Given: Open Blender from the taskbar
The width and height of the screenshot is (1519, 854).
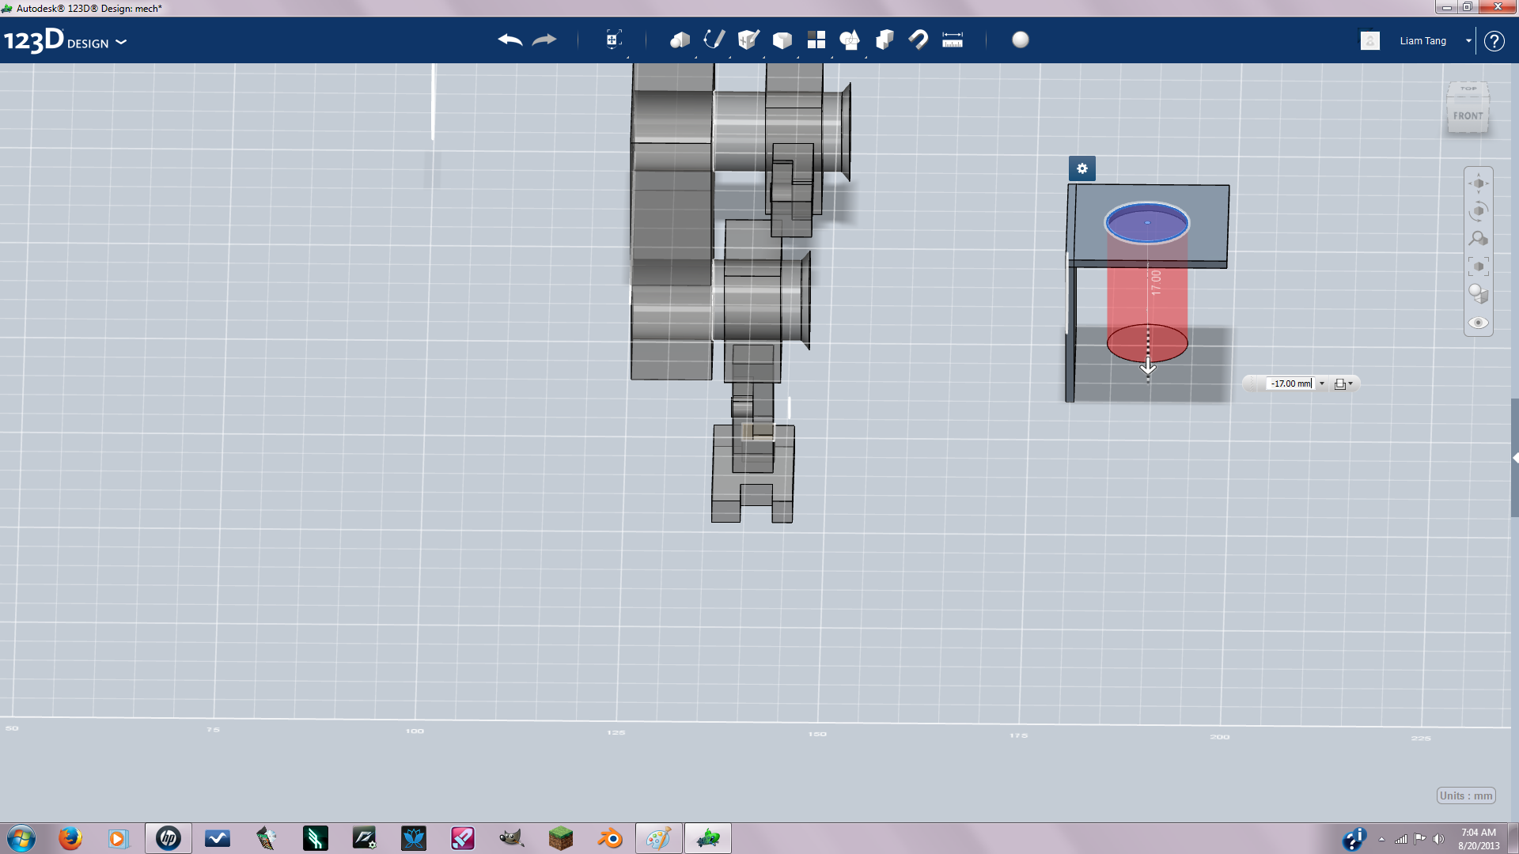Looking at the screenshot, I should (x=610, y=838).
